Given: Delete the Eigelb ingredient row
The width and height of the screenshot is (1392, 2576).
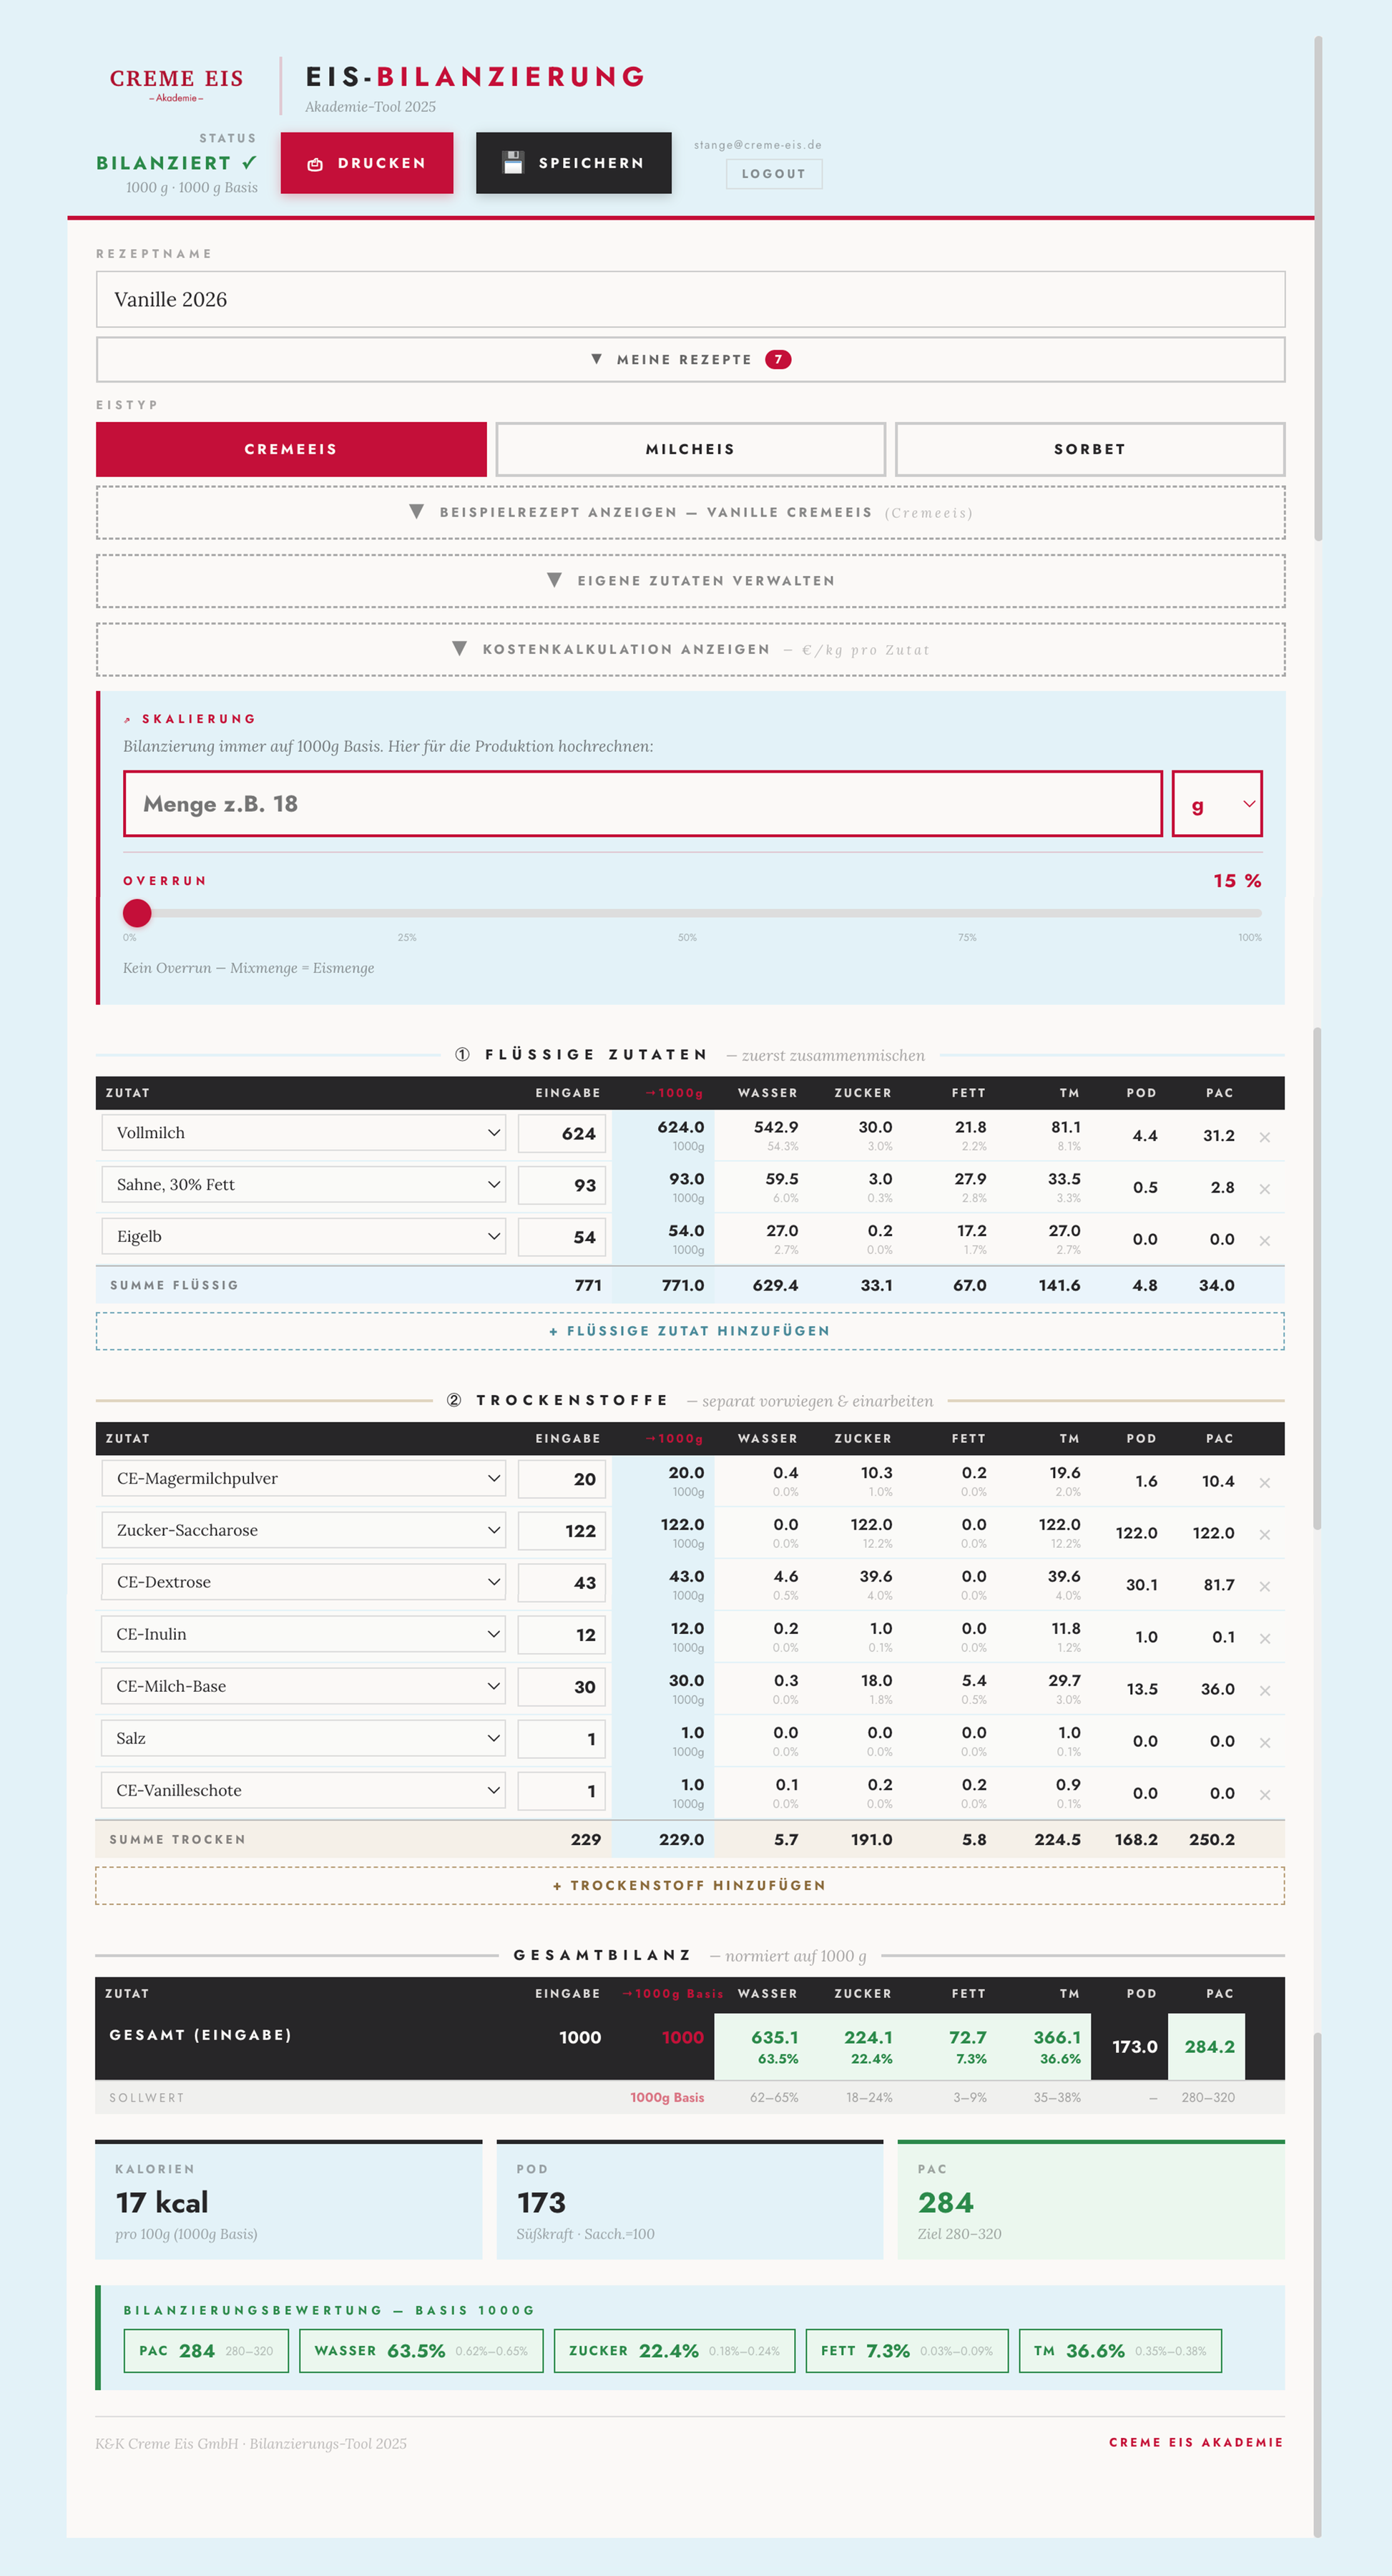Looking at the screenshot, I should click(1264, 1241).
